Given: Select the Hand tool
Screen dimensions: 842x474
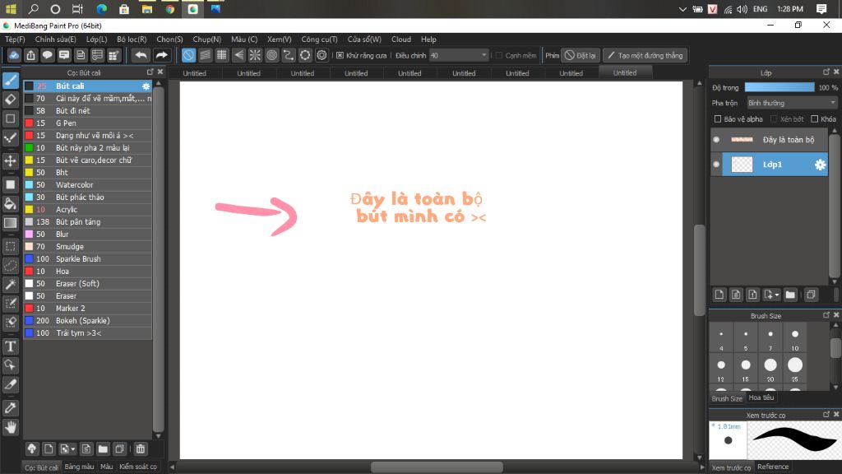Looking at the screenshot, I should tap(10, 427).
